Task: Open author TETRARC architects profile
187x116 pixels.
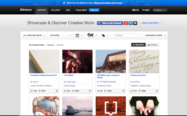Action: coord(108,82)
